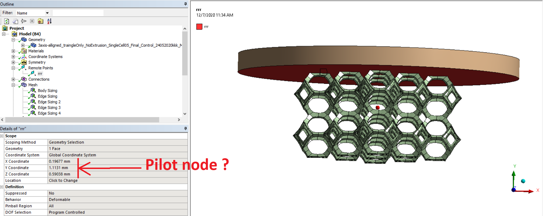Click the expand-all plus icon in Outline toolbar
This screenshot has width=543, height=216.
pyautogui.click(x=32, y=21)
